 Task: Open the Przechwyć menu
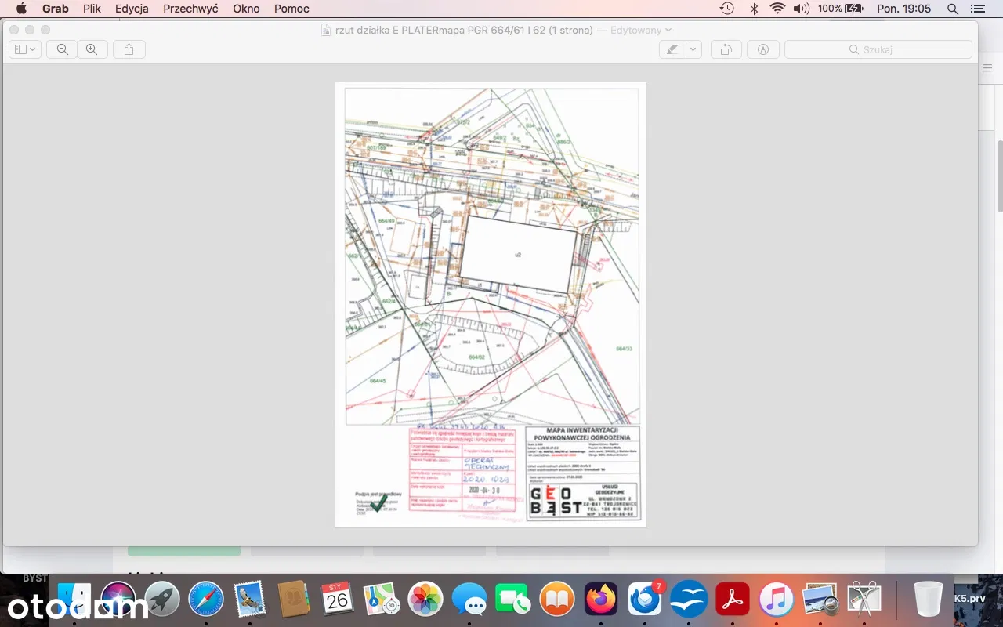pyautogui.click(x=190, y=9)
